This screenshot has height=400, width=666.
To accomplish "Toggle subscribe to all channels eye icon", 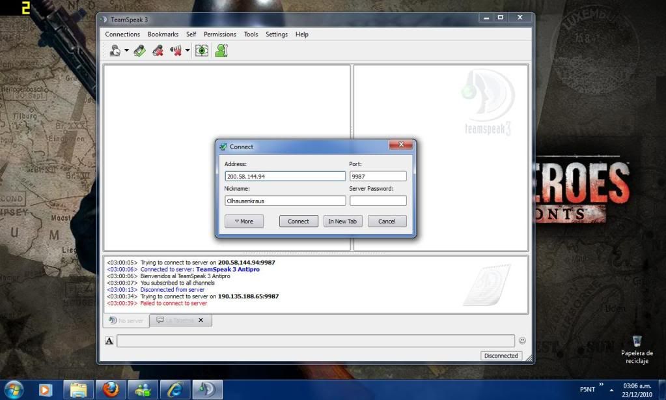I will (202, 51).
